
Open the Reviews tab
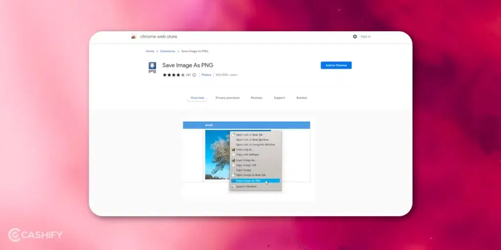coord(256,98)
